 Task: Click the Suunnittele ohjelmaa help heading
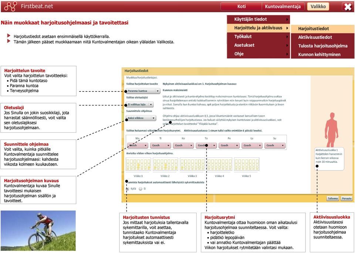(x=26, y=144)
